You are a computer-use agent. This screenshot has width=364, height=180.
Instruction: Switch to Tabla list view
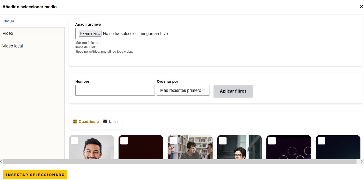pos(110,121)
